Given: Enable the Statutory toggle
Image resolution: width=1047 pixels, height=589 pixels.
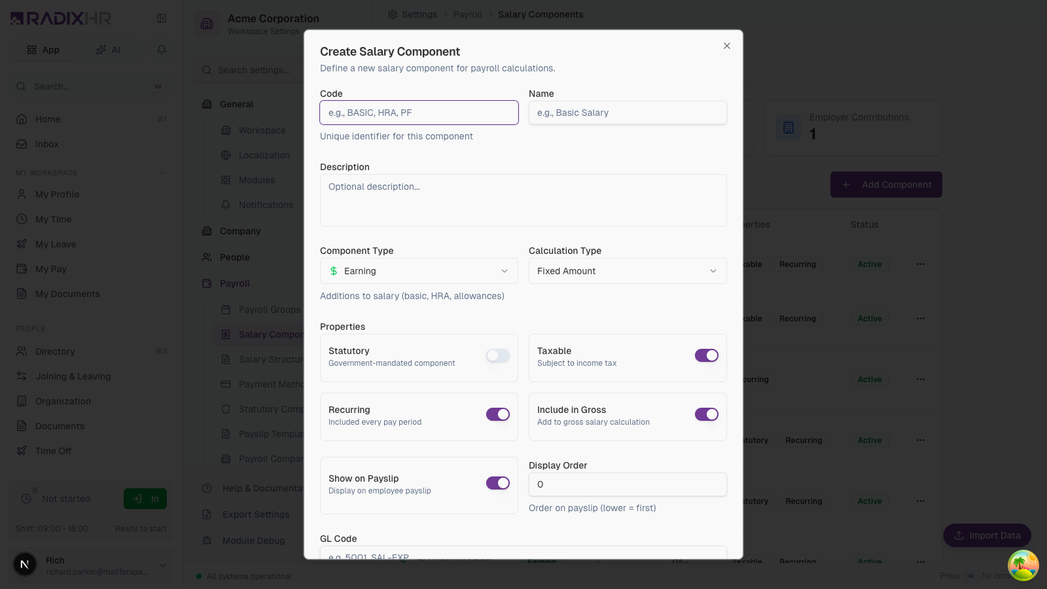Looking at the screenshot, I should point(498,355).
